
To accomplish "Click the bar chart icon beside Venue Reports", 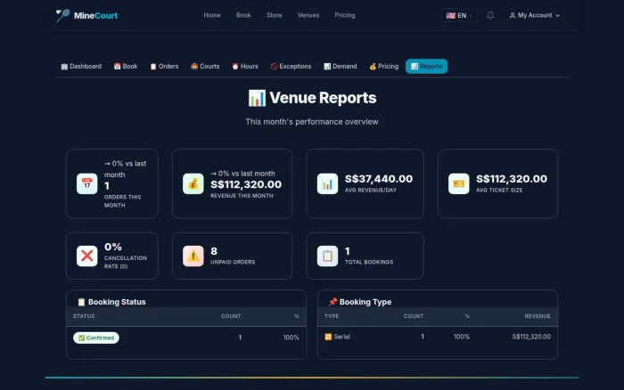I will coord(257,98).
